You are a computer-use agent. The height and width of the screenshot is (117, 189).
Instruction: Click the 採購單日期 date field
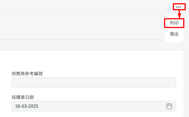[x=94, y=106]
